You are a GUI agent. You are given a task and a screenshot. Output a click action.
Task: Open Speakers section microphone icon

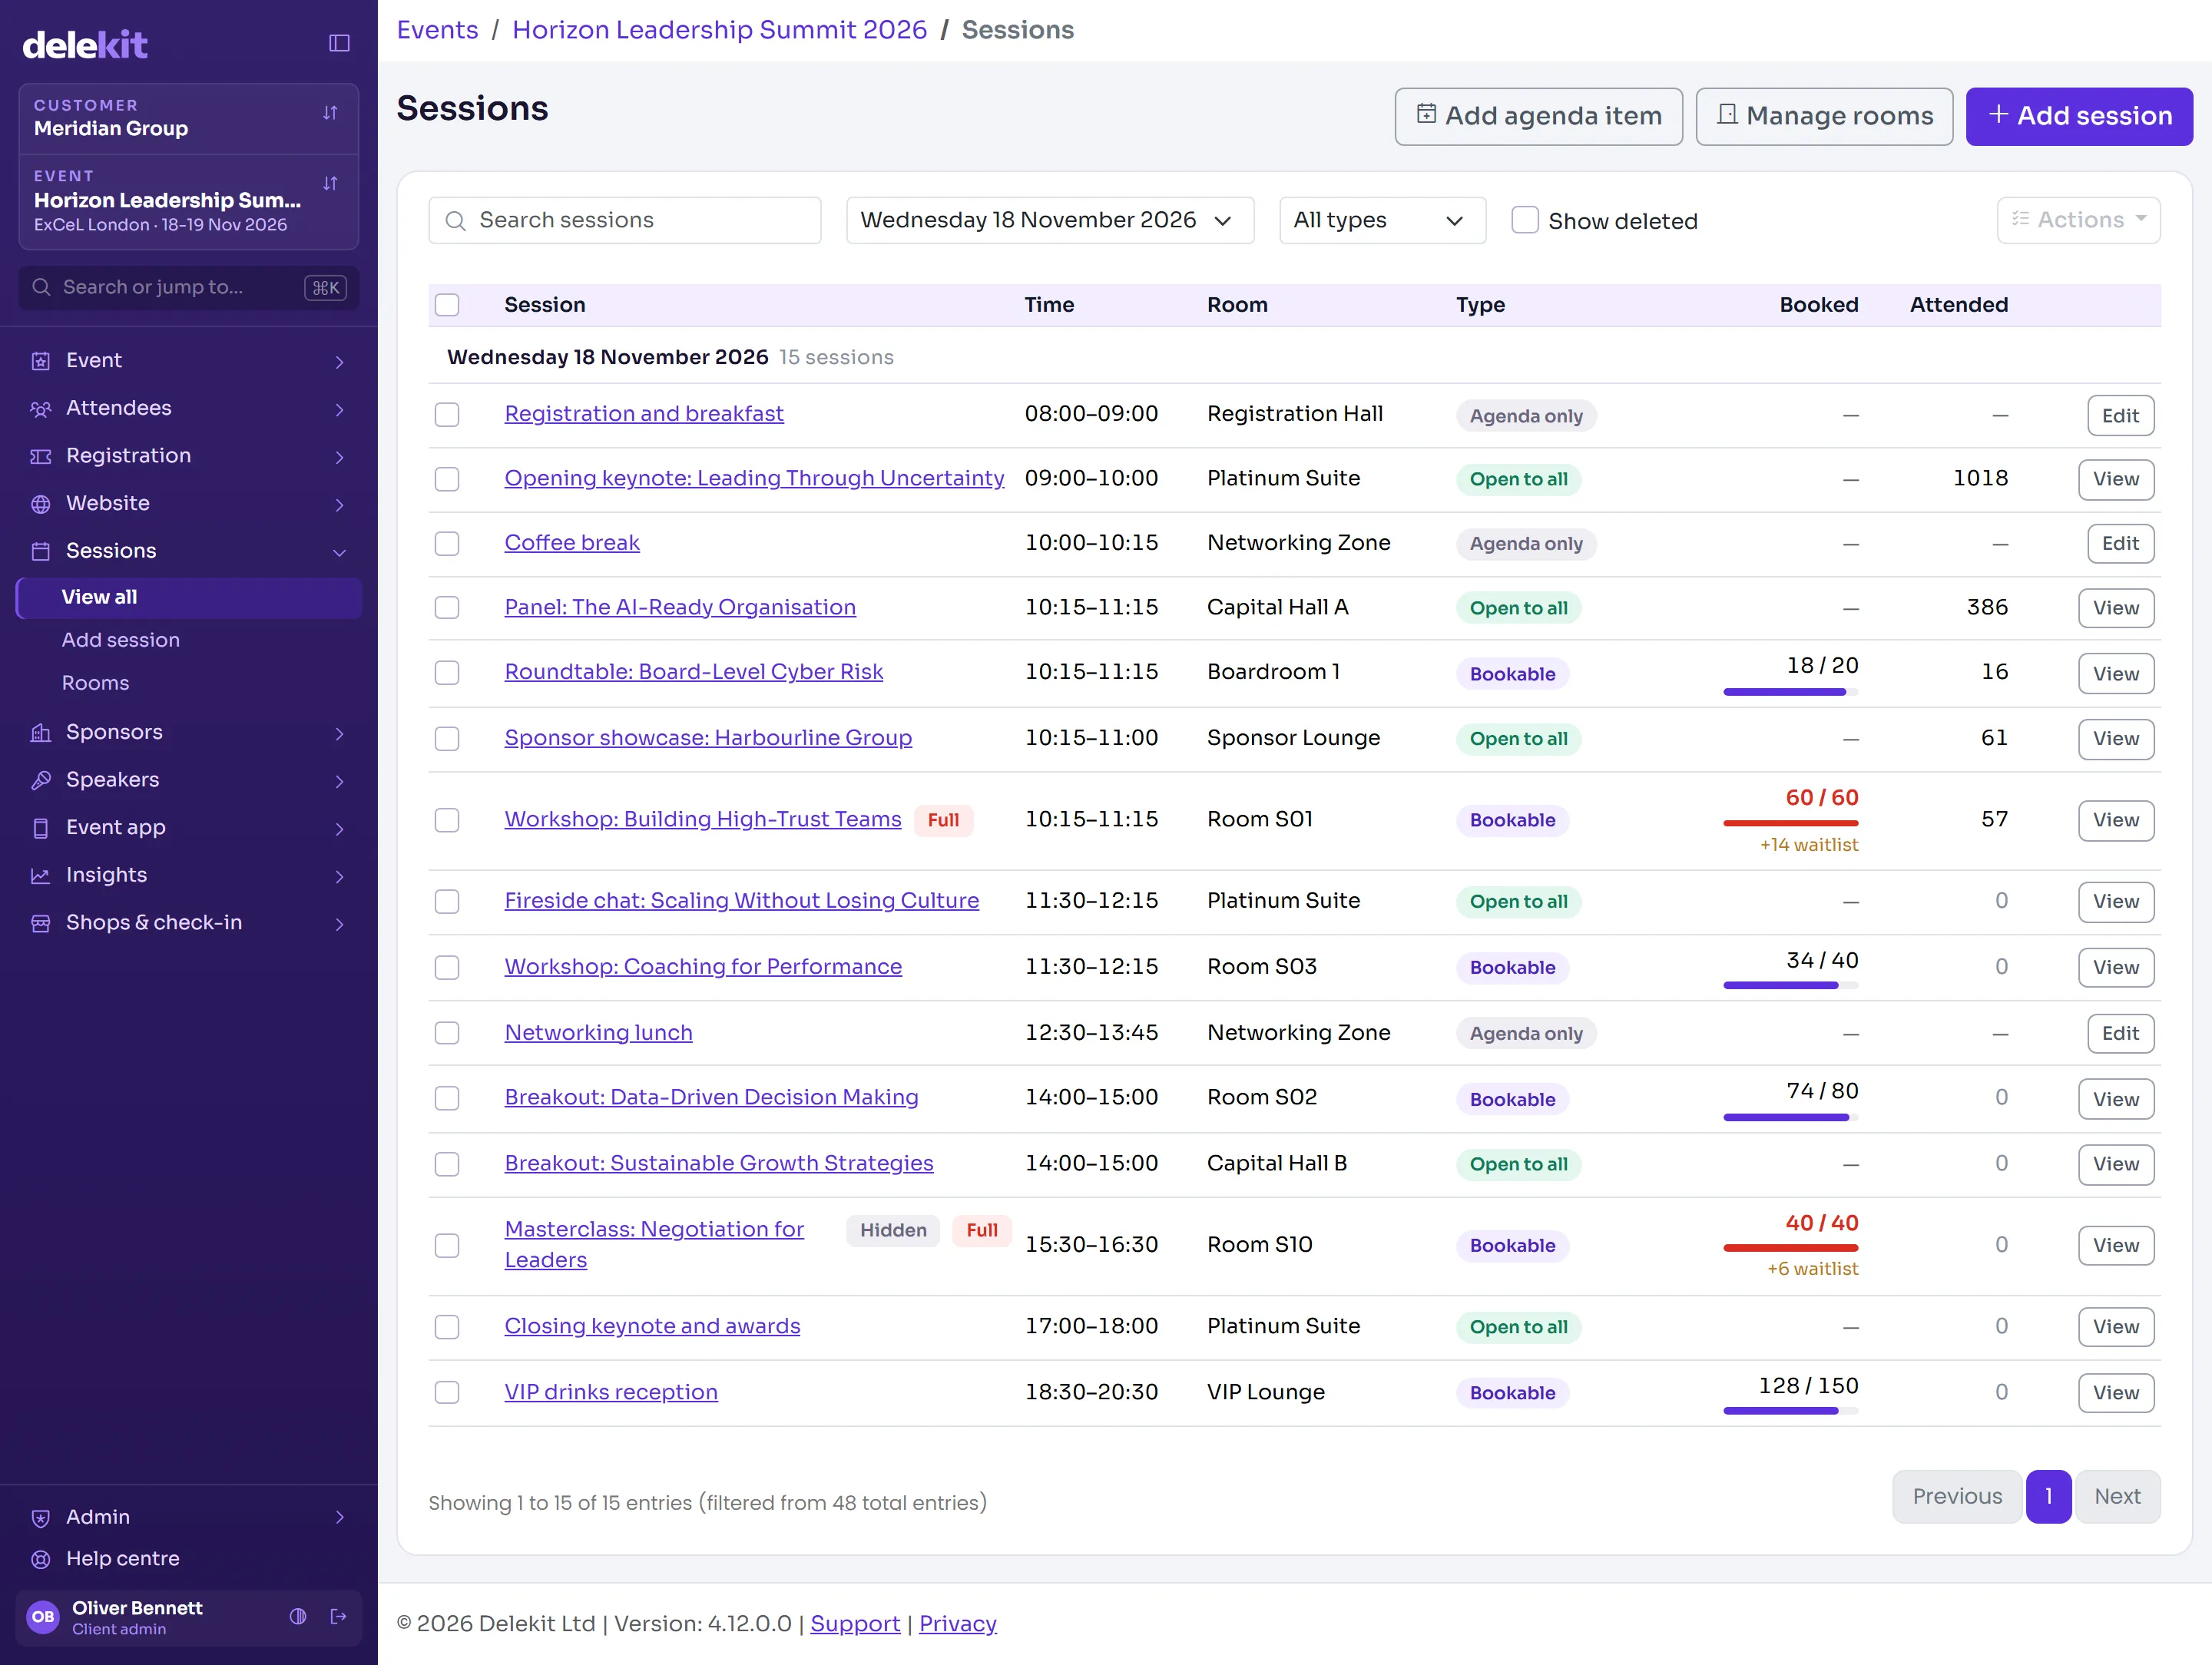tap(40, 780)
